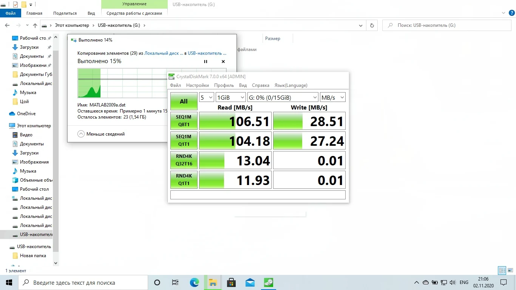Open the Профиль menu in CrystalDiskMark
Screen dimensions: 516x290
click(x=224, y=85)
